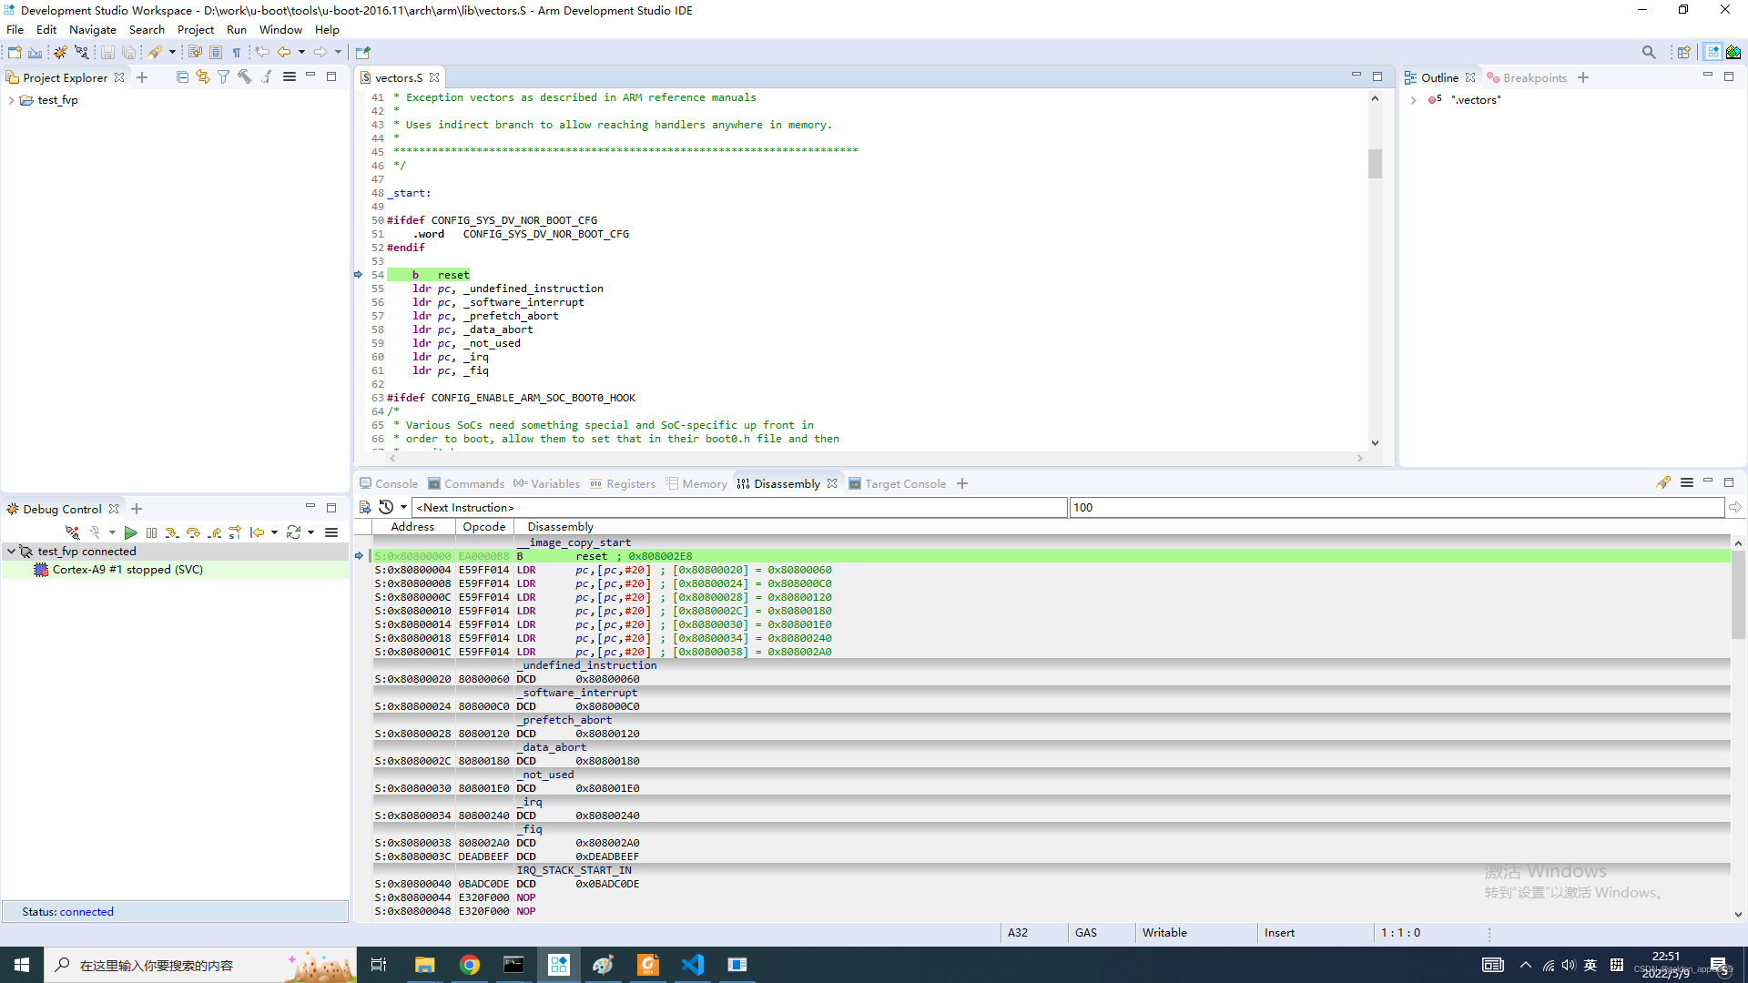Toggle the Pin Editor icon on the toolbar
This screenshot has height=983, width=1748.
pos(361,52)
